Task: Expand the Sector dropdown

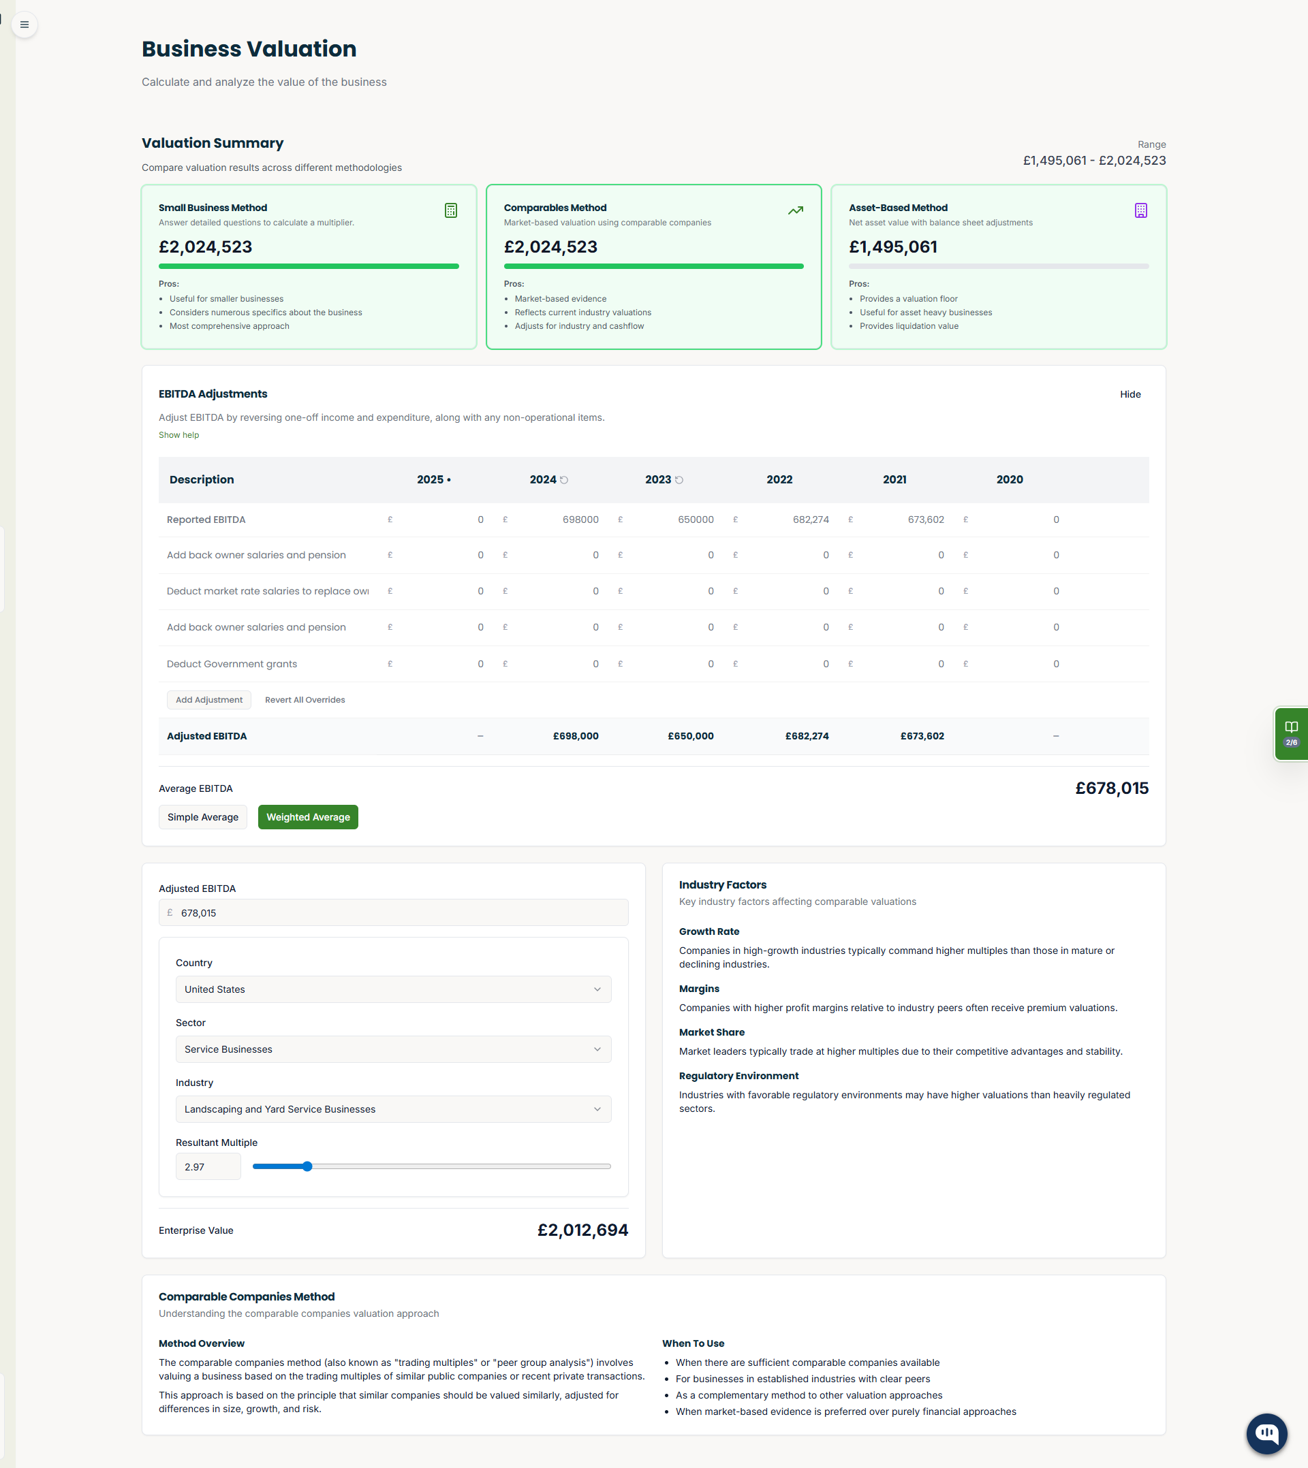Action: coord(393,1049)
